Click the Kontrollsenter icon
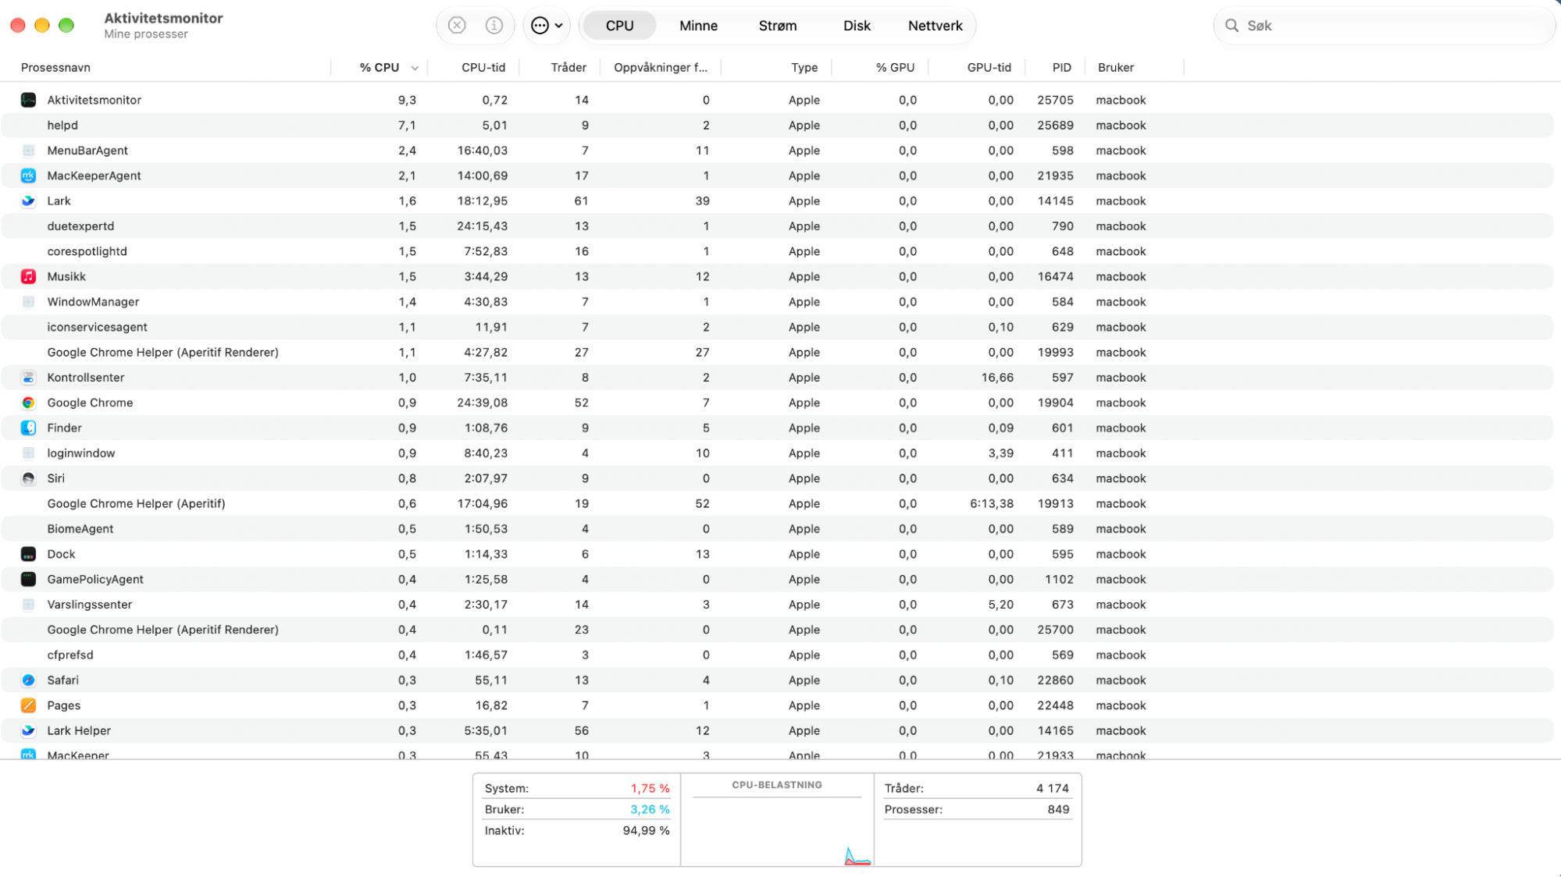The width and height of the screenshot is (1561, 877). (28, 378)
